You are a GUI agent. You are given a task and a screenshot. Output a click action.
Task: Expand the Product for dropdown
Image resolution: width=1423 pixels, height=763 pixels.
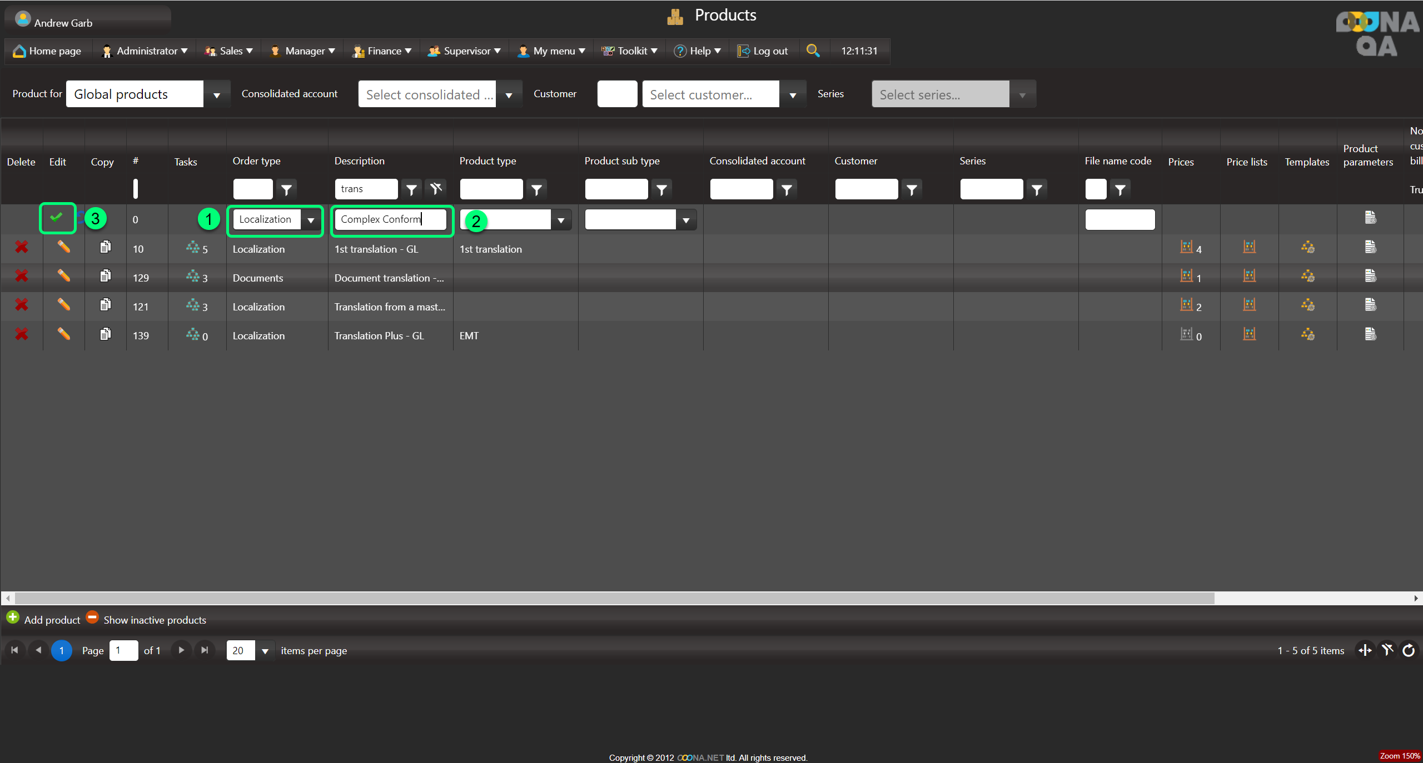click(x=217, y=94)
